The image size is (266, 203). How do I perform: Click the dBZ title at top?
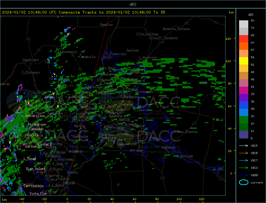[133, 4]
